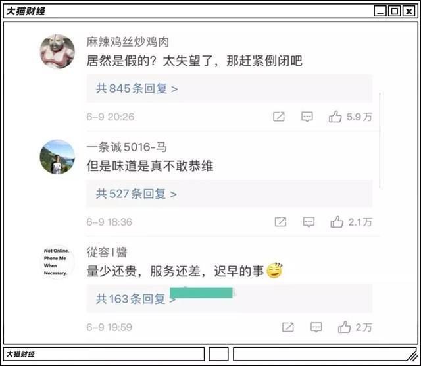Image resolution: width=421 pixels, height=366 pixels.
Task: Share the 一条诚5016-马 comment
Action: [x=280, y=222]
